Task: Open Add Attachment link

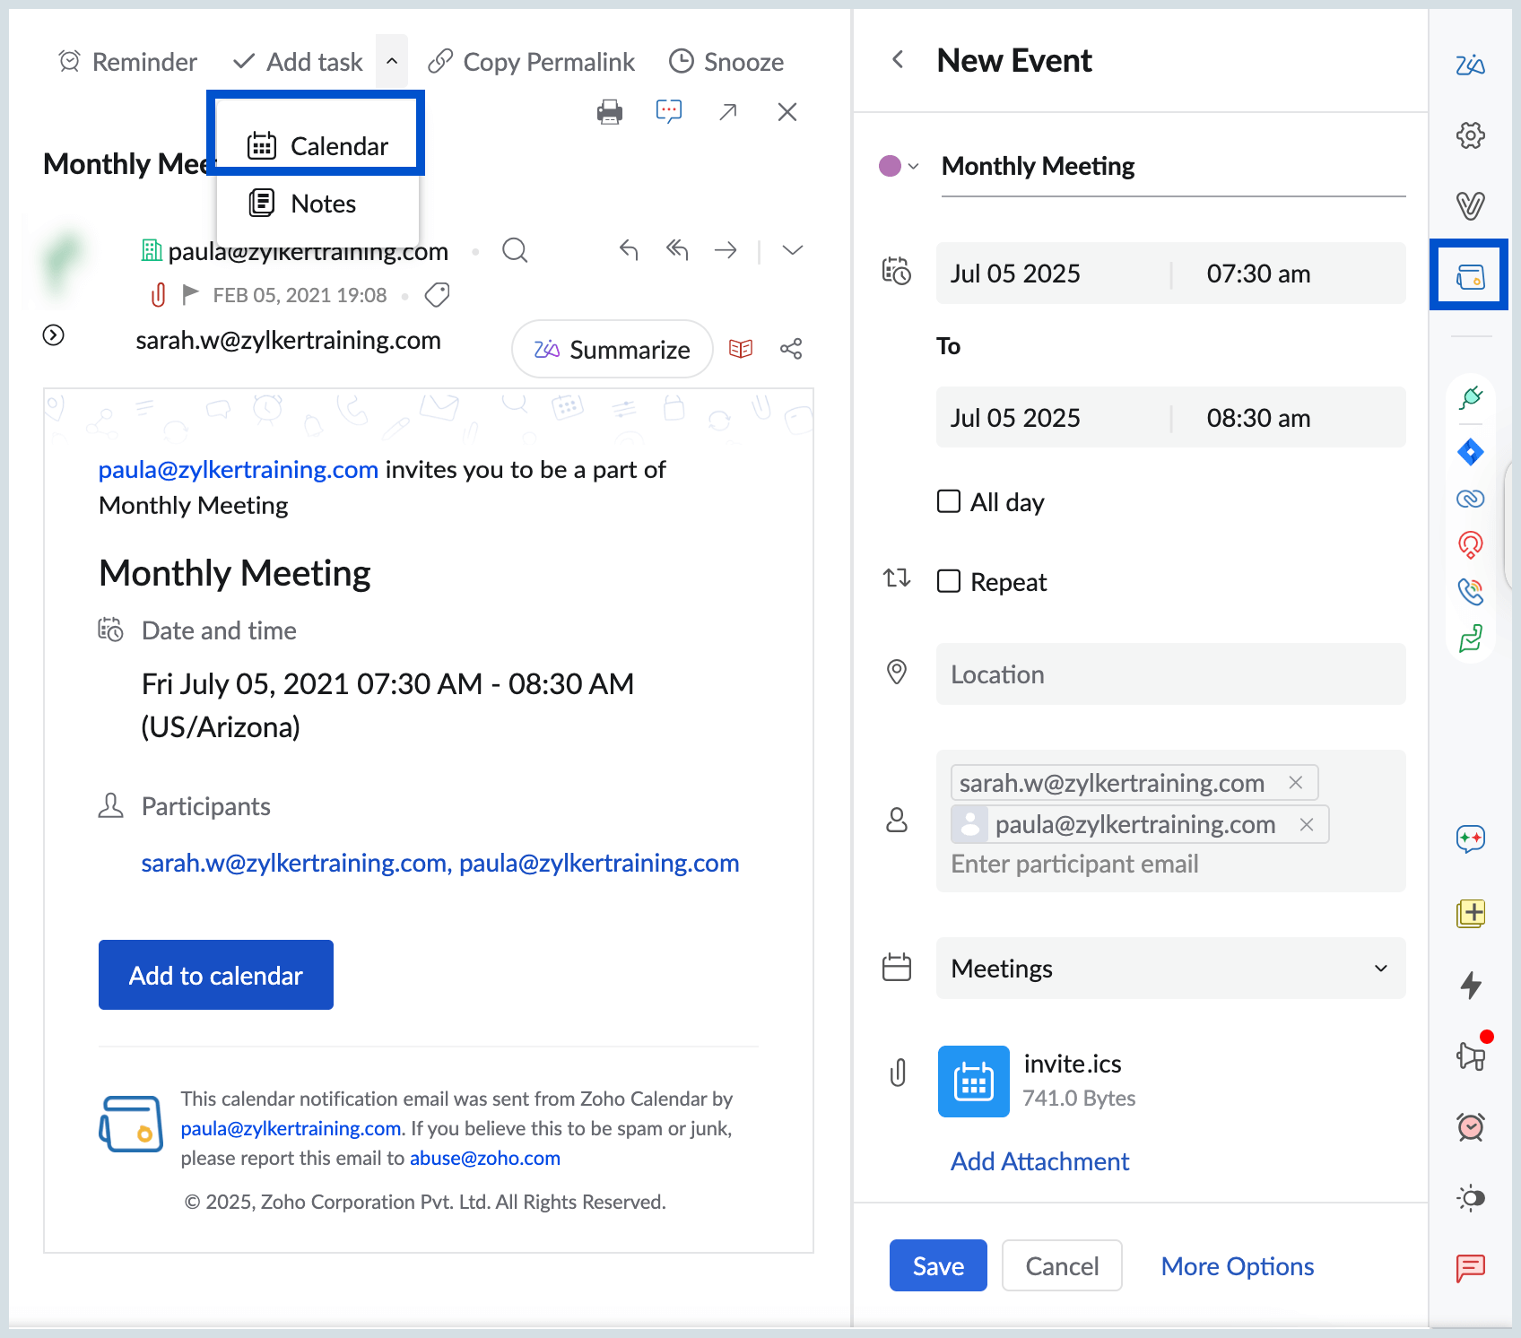Action: pos(1039,1160)
